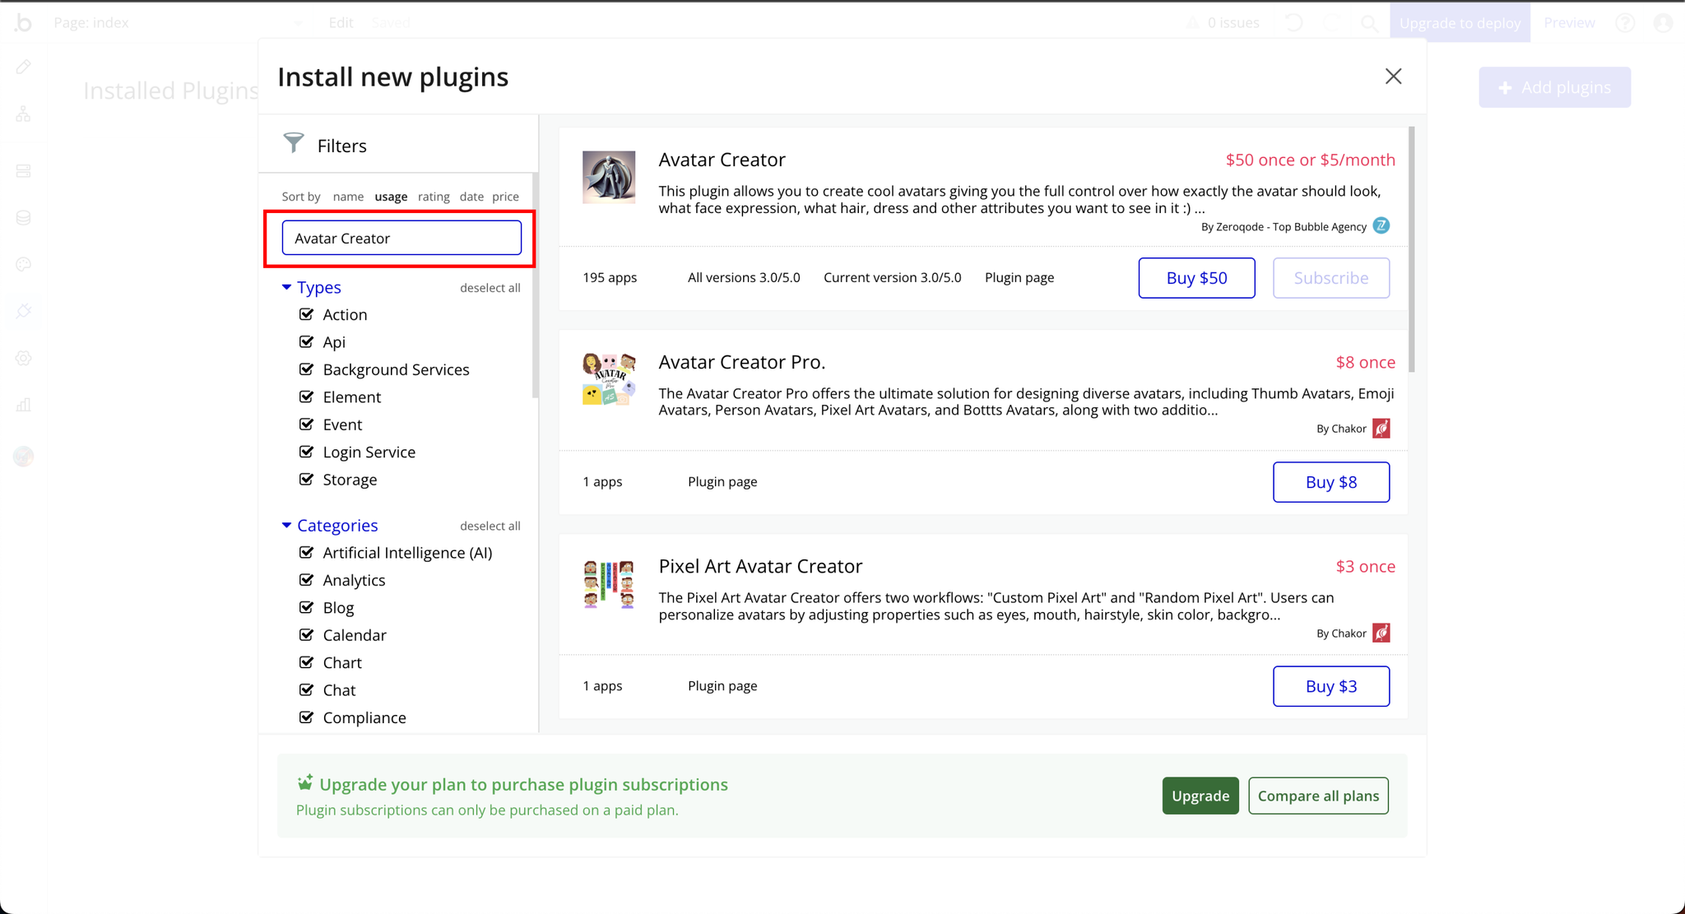The width and height of the screenshot is (1685, 914).
Task: Click the Upgrade button in the bottom banner
Action: pos(1196,796)
